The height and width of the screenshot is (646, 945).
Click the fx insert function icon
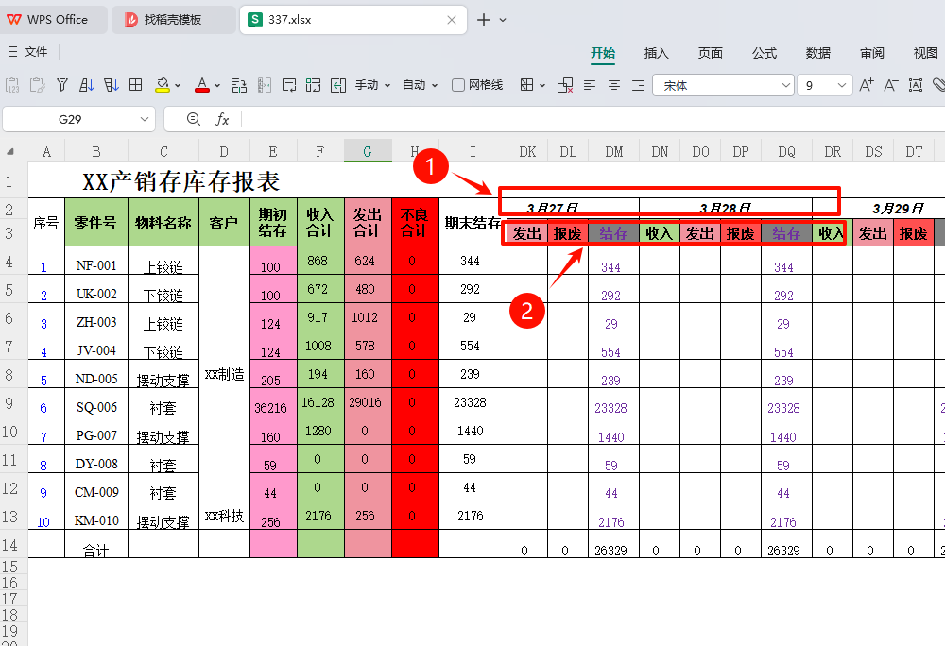coord(222,119)
